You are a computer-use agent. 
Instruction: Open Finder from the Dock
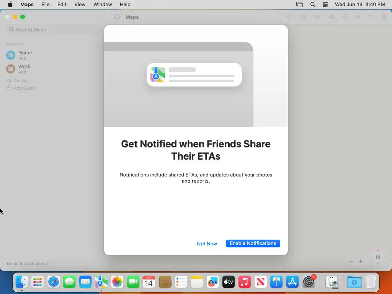coord(22,282)
